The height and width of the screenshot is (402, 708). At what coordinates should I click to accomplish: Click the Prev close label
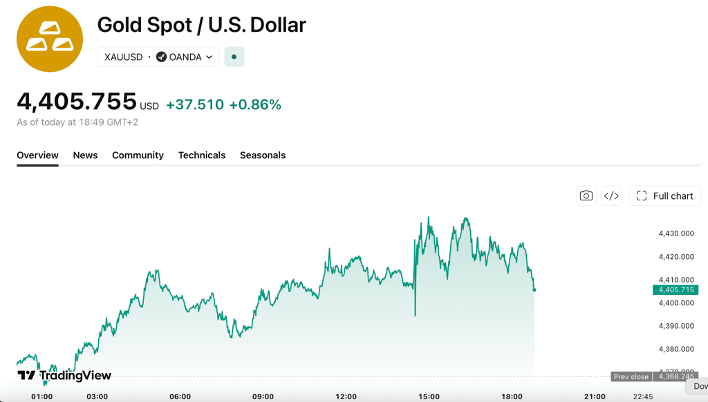(631, 376)
